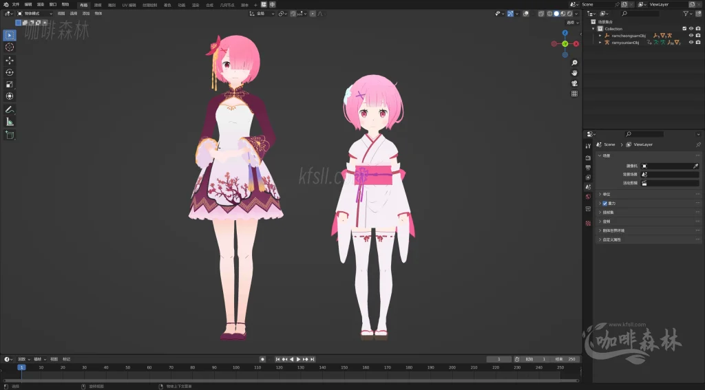Toggle Collection exclude checkbox in outliner
Image resolution: width=705 pixels, height=390 pixels.
pyautogui.click(x=684, y=28)
